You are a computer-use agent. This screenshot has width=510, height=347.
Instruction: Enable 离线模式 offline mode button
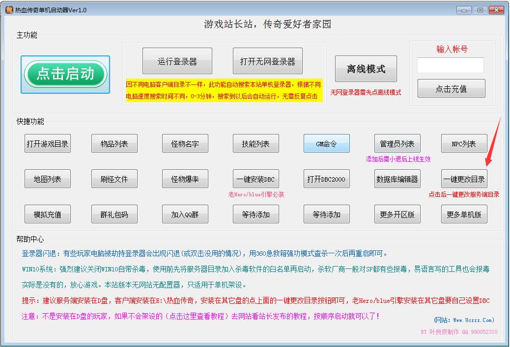click(366, 69)
